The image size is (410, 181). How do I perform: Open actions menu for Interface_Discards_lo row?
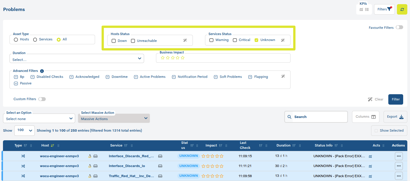coord(399,166)
